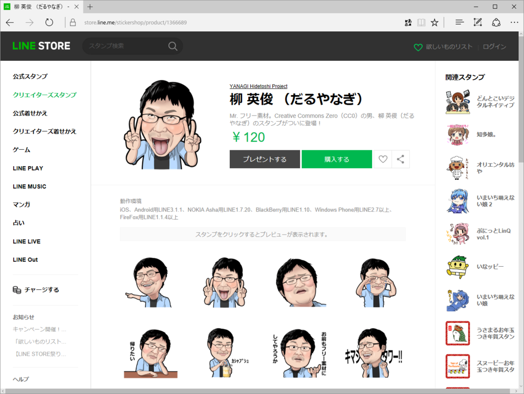Open sharing options via the share icon beside the heart
Screen dimensions: 524x394
(400, 159)
